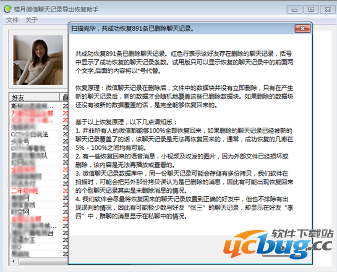This screenshot has width=337, height=272.
Task: Select the red friend row starting with 二年
Action: [x=39, y=191]
